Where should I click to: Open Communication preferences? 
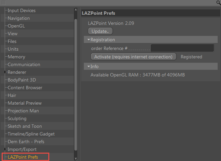coord(24,65)
